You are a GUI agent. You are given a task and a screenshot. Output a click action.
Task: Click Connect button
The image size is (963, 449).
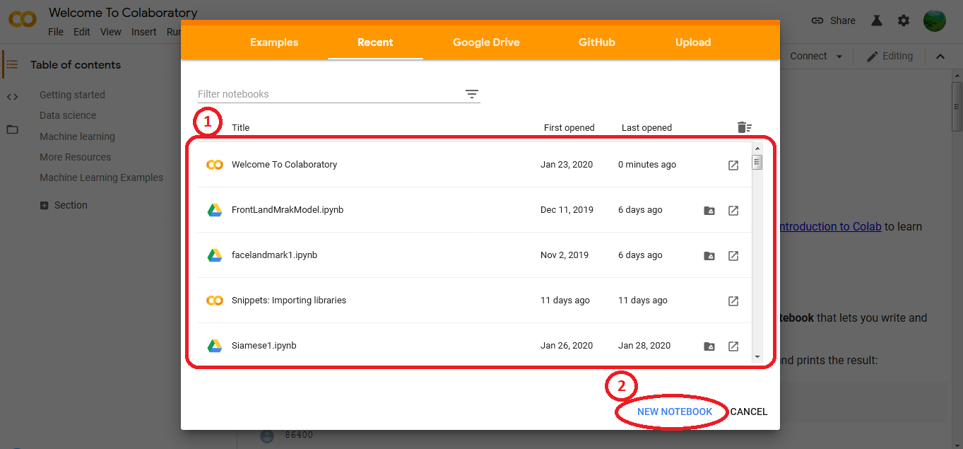click(808, 56)
